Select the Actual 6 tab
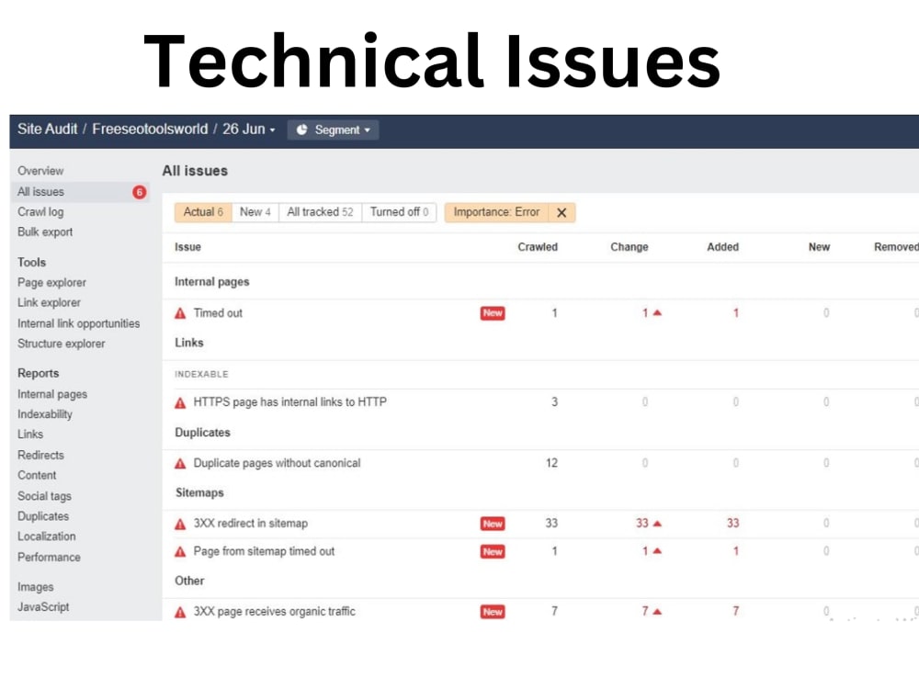The image size is (919, 689). [x=203, y=212]
